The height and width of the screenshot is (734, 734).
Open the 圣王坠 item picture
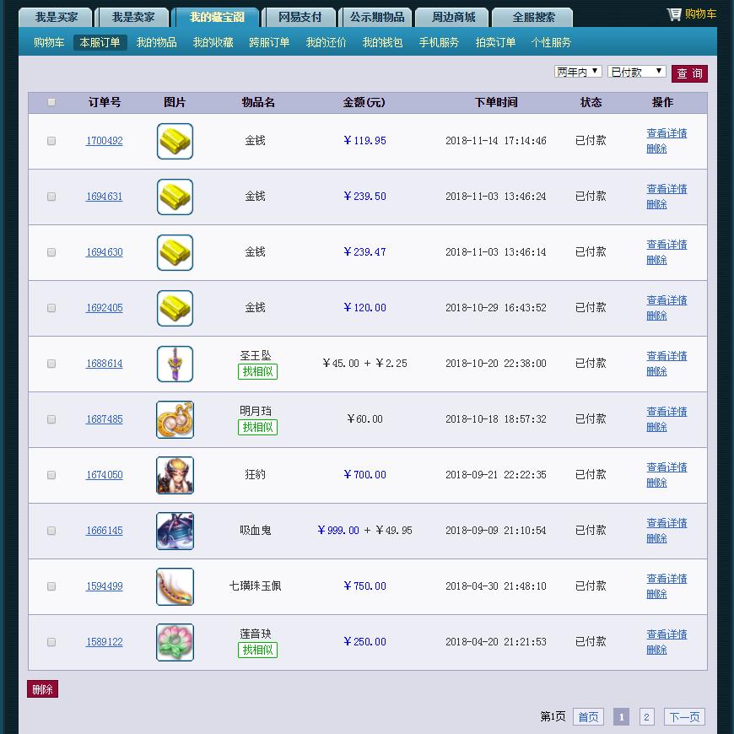click(175, 364)
